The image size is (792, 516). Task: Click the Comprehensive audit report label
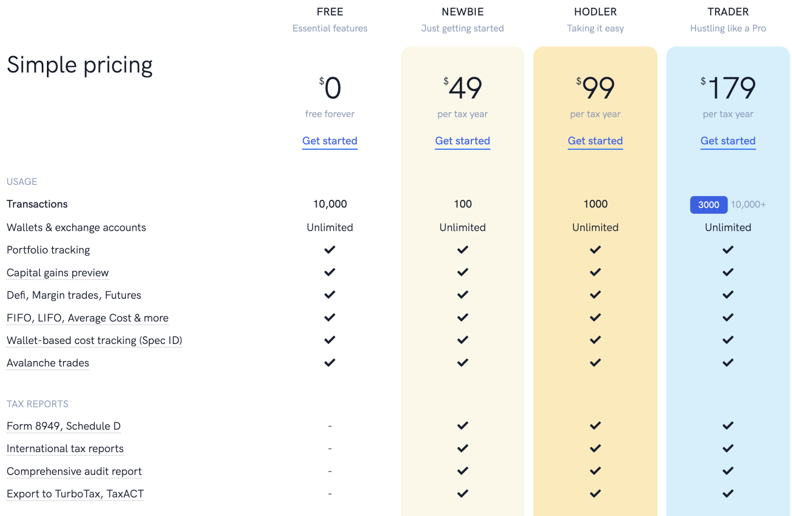pos(74,472)
